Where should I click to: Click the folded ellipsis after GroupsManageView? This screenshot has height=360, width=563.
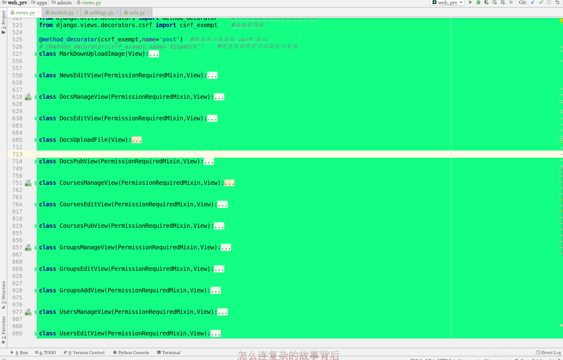point(226,247)
